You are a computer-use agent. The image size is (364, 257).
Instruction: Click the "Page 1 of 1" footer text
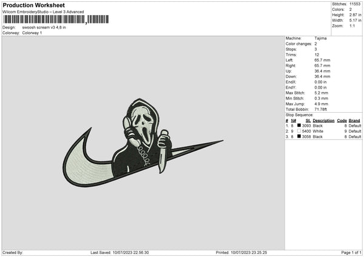pos(351,252)
